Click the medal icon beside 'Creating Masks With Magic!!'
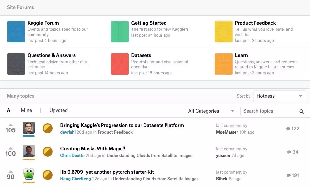Screen dimensions: 310x189 [48, 152]
